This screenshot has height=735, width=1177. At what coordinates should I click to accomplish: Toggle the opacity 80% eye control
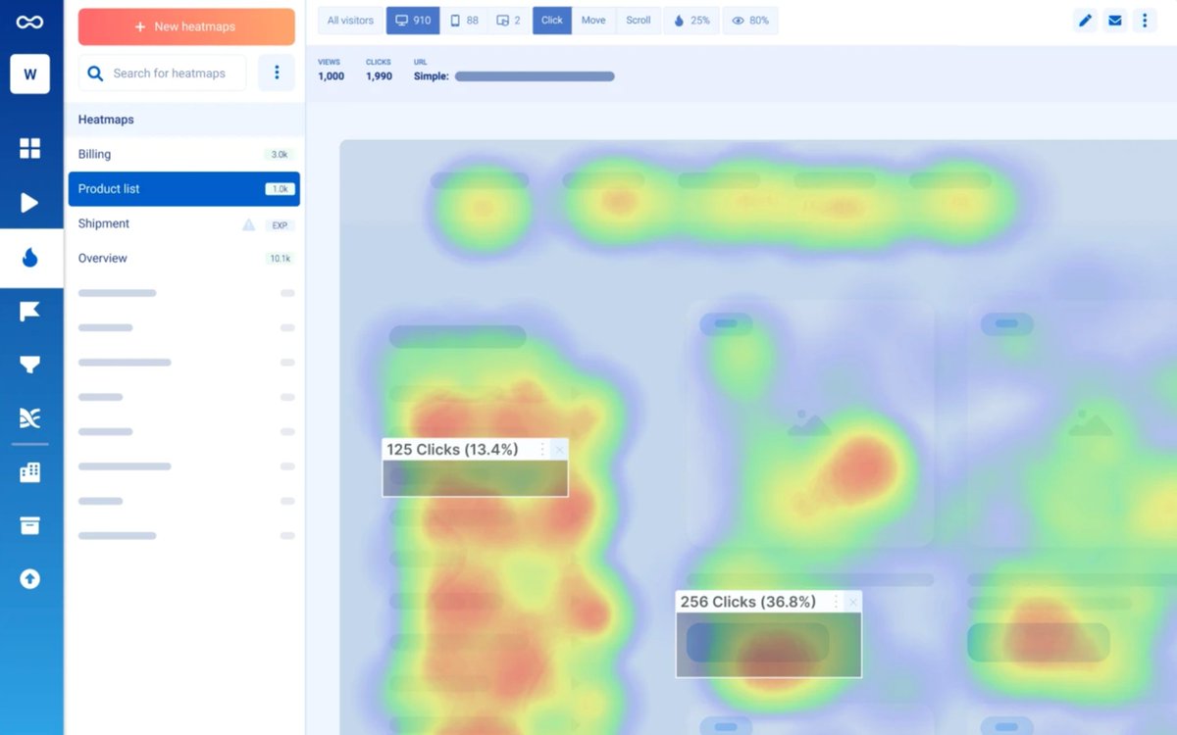coord(749,20)
